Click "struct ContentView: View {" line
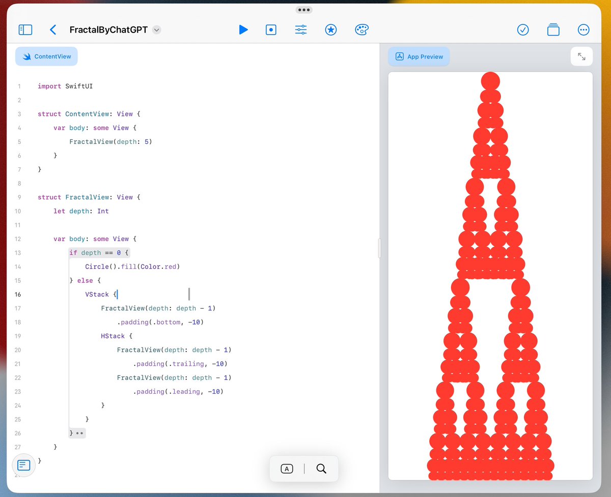The image size is (611, 497). pos(89,114)
